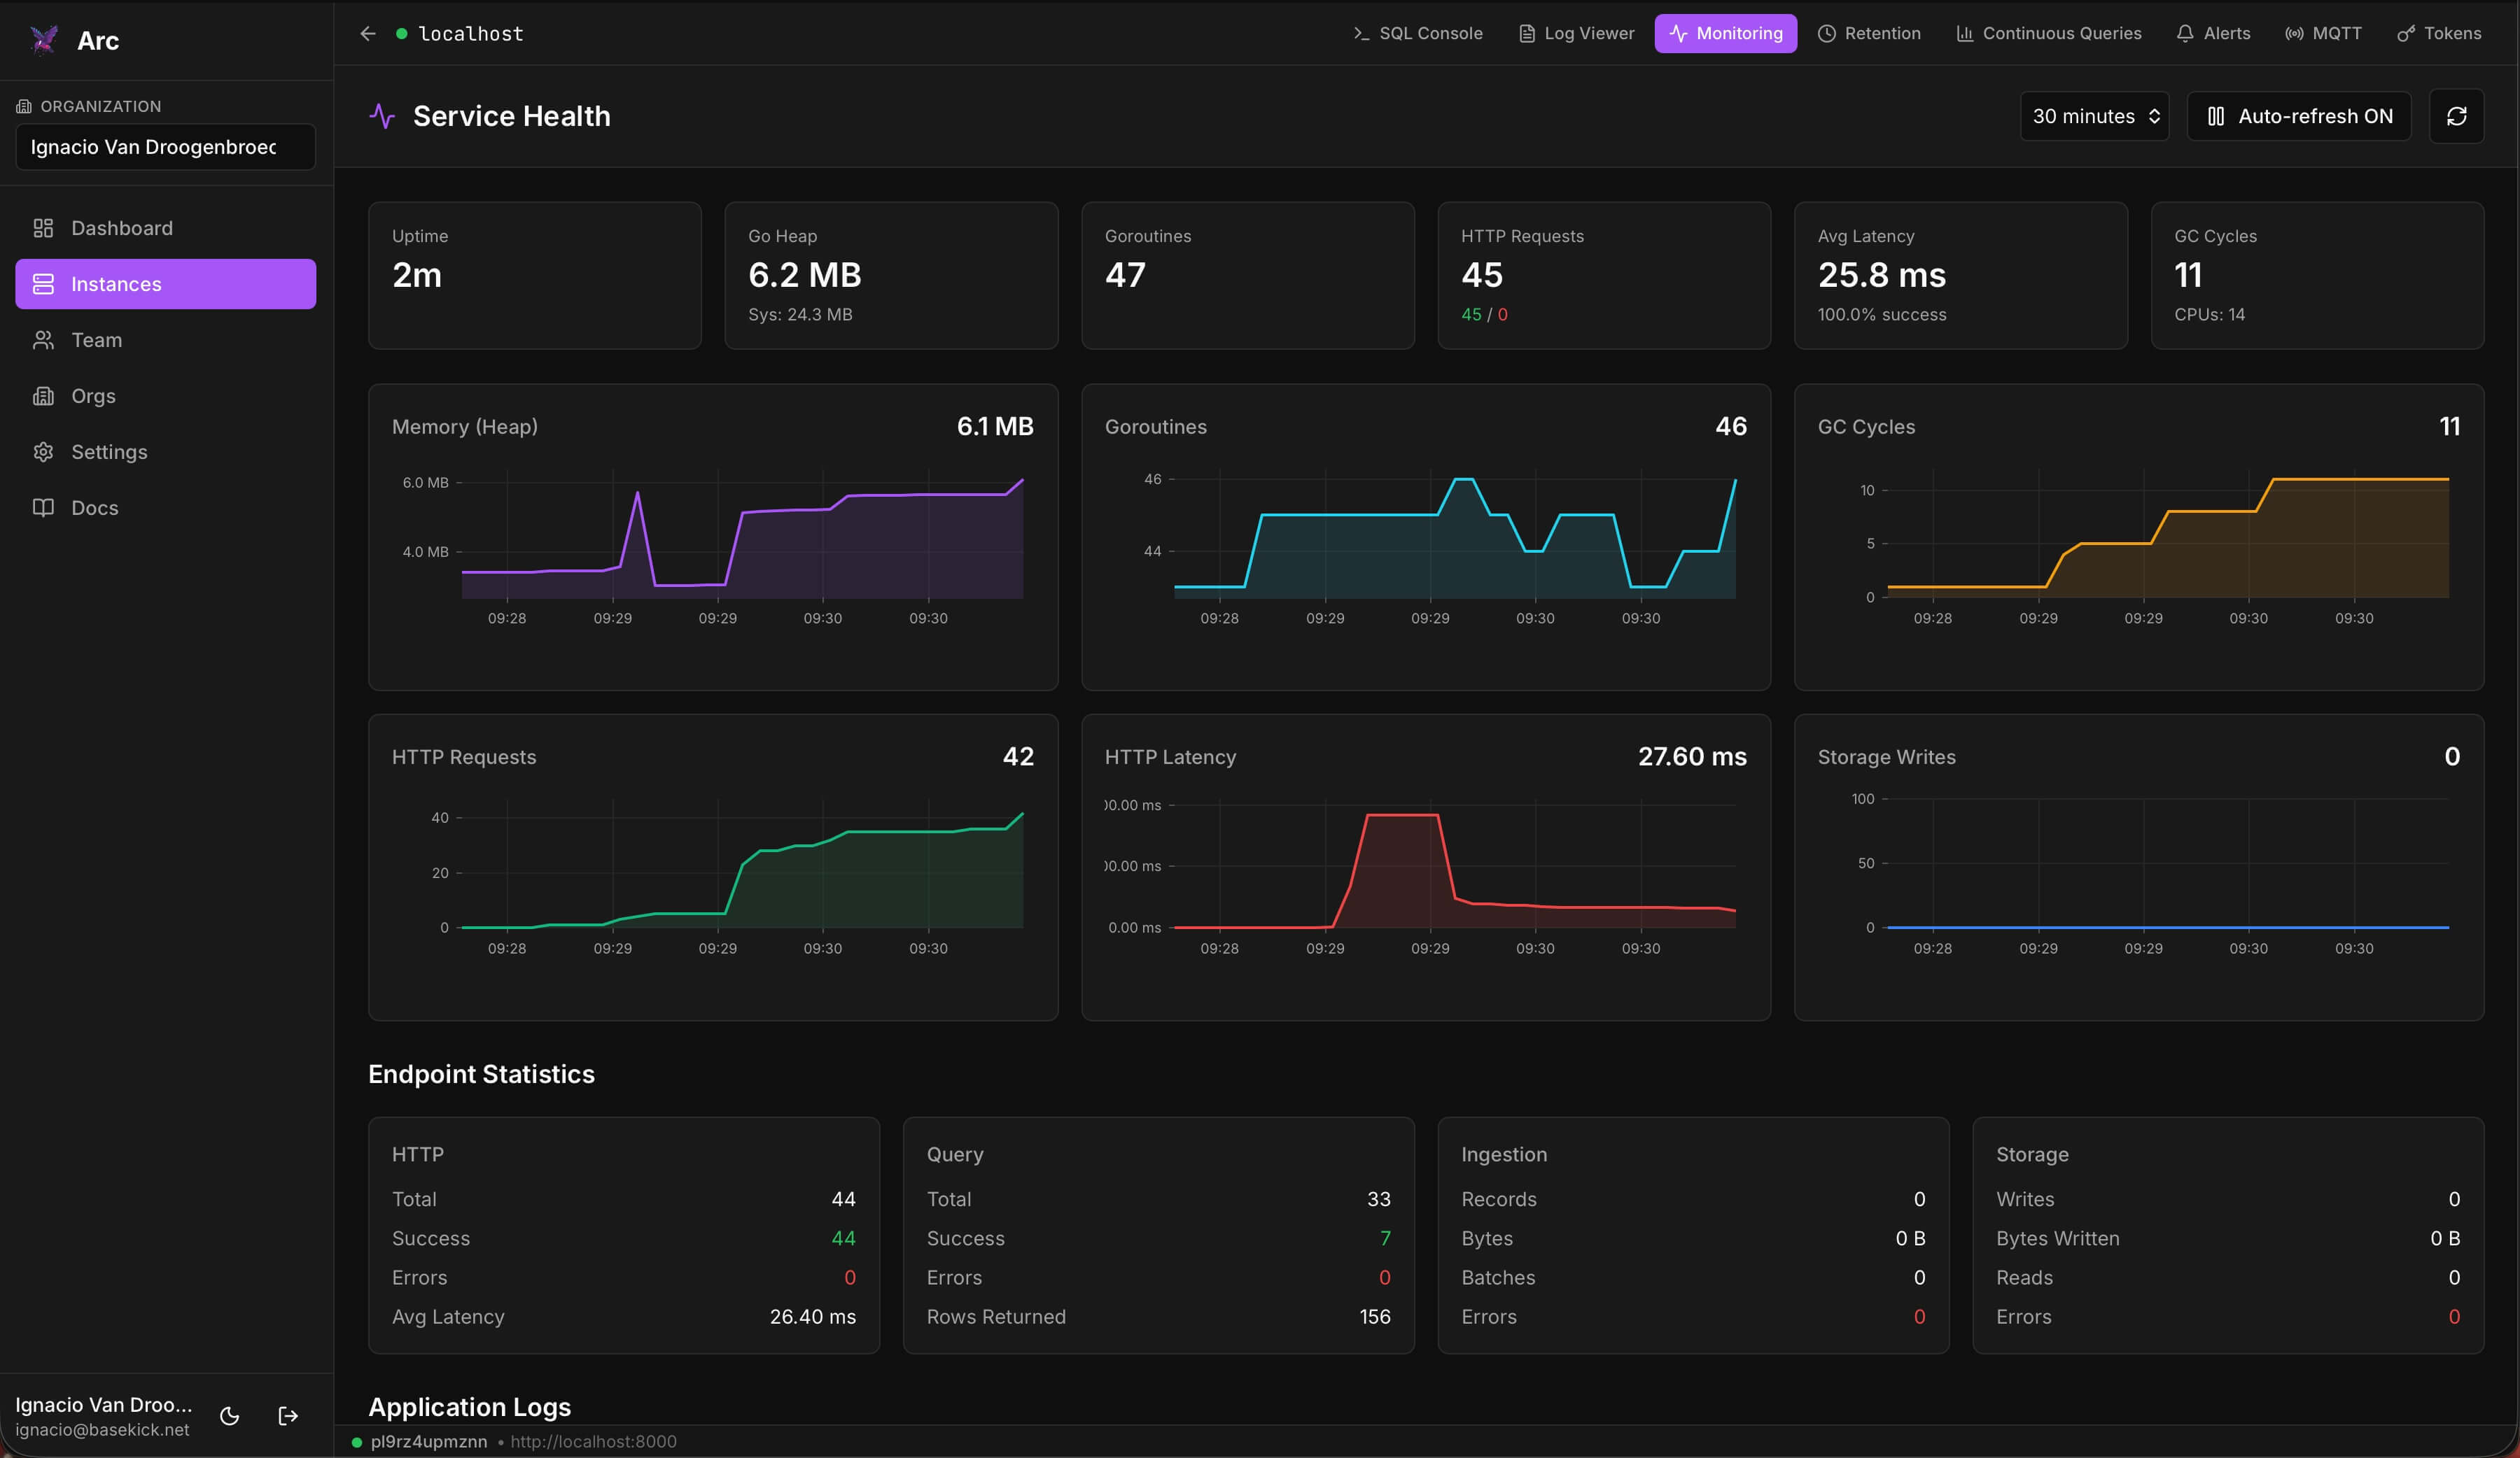Screen dimensions: 2520x1458
Task: Click the Query Success value 7
Action: point(1385,1238)
